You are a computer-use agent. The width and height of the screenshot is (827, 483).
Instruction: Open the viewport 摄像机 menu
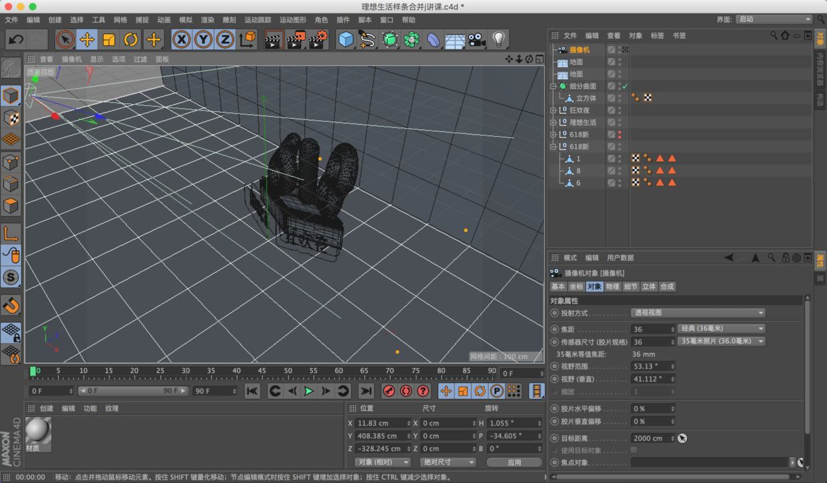(x=71, y=59)
